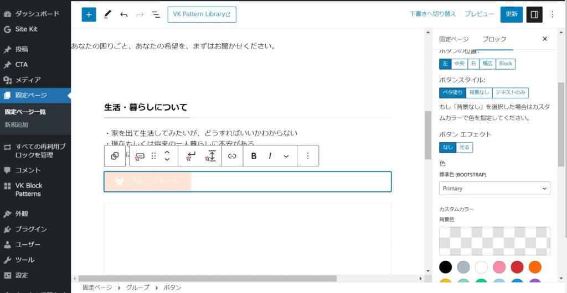Choose ベタ塗り button style
The width and height of the screenshot is (567, 293).
coord(453,92)
